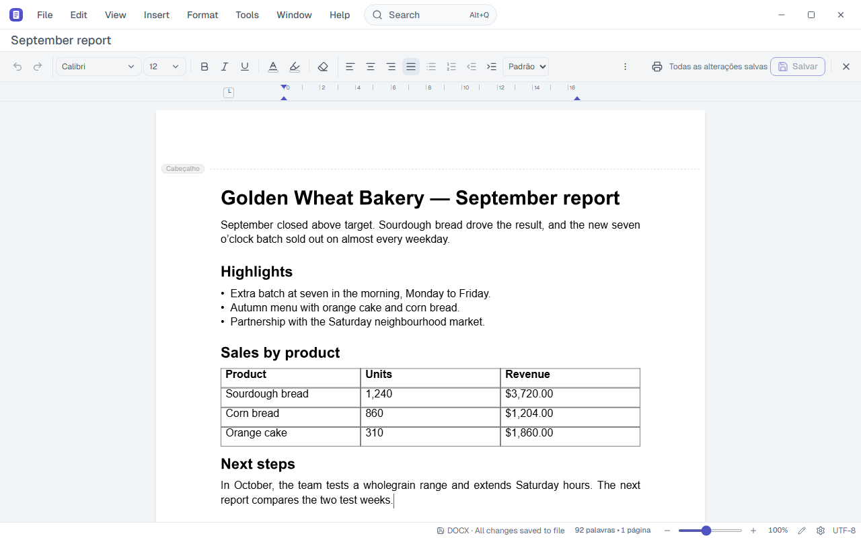Toggle bold formatting
This screenshot has width=861, height=538.
(x=204, y=67)
